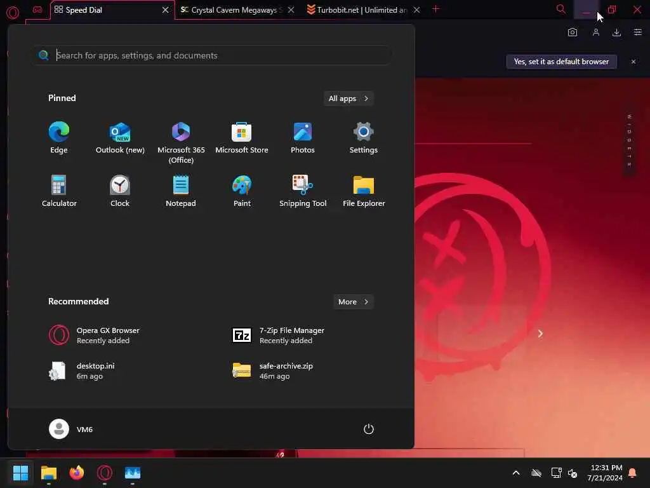Open Opera GX main menu logo
The width and height of the screenshot is (650, 488).
tap(13, 12)
